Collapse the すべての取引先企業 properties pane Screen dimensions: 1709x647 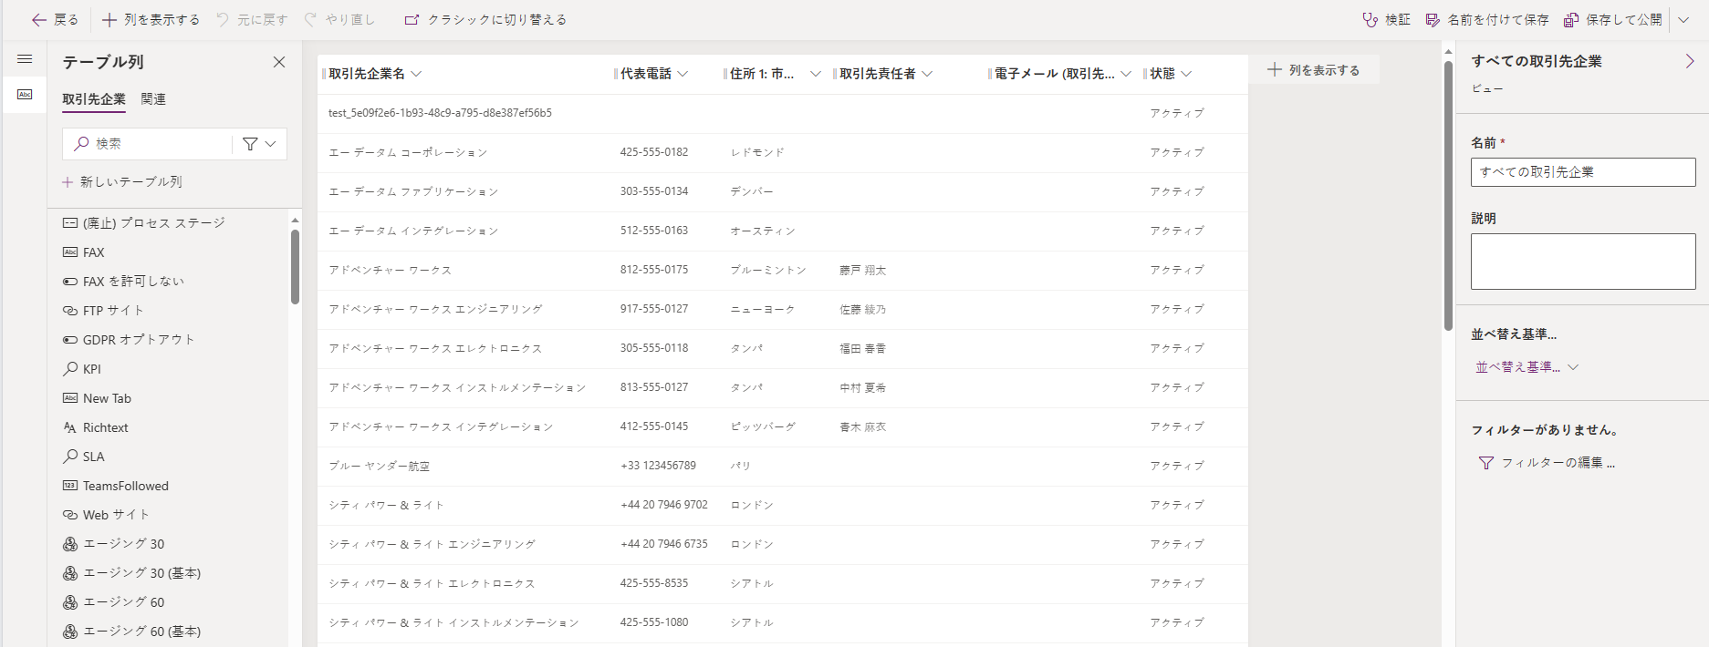click(x=1690, y=61)
